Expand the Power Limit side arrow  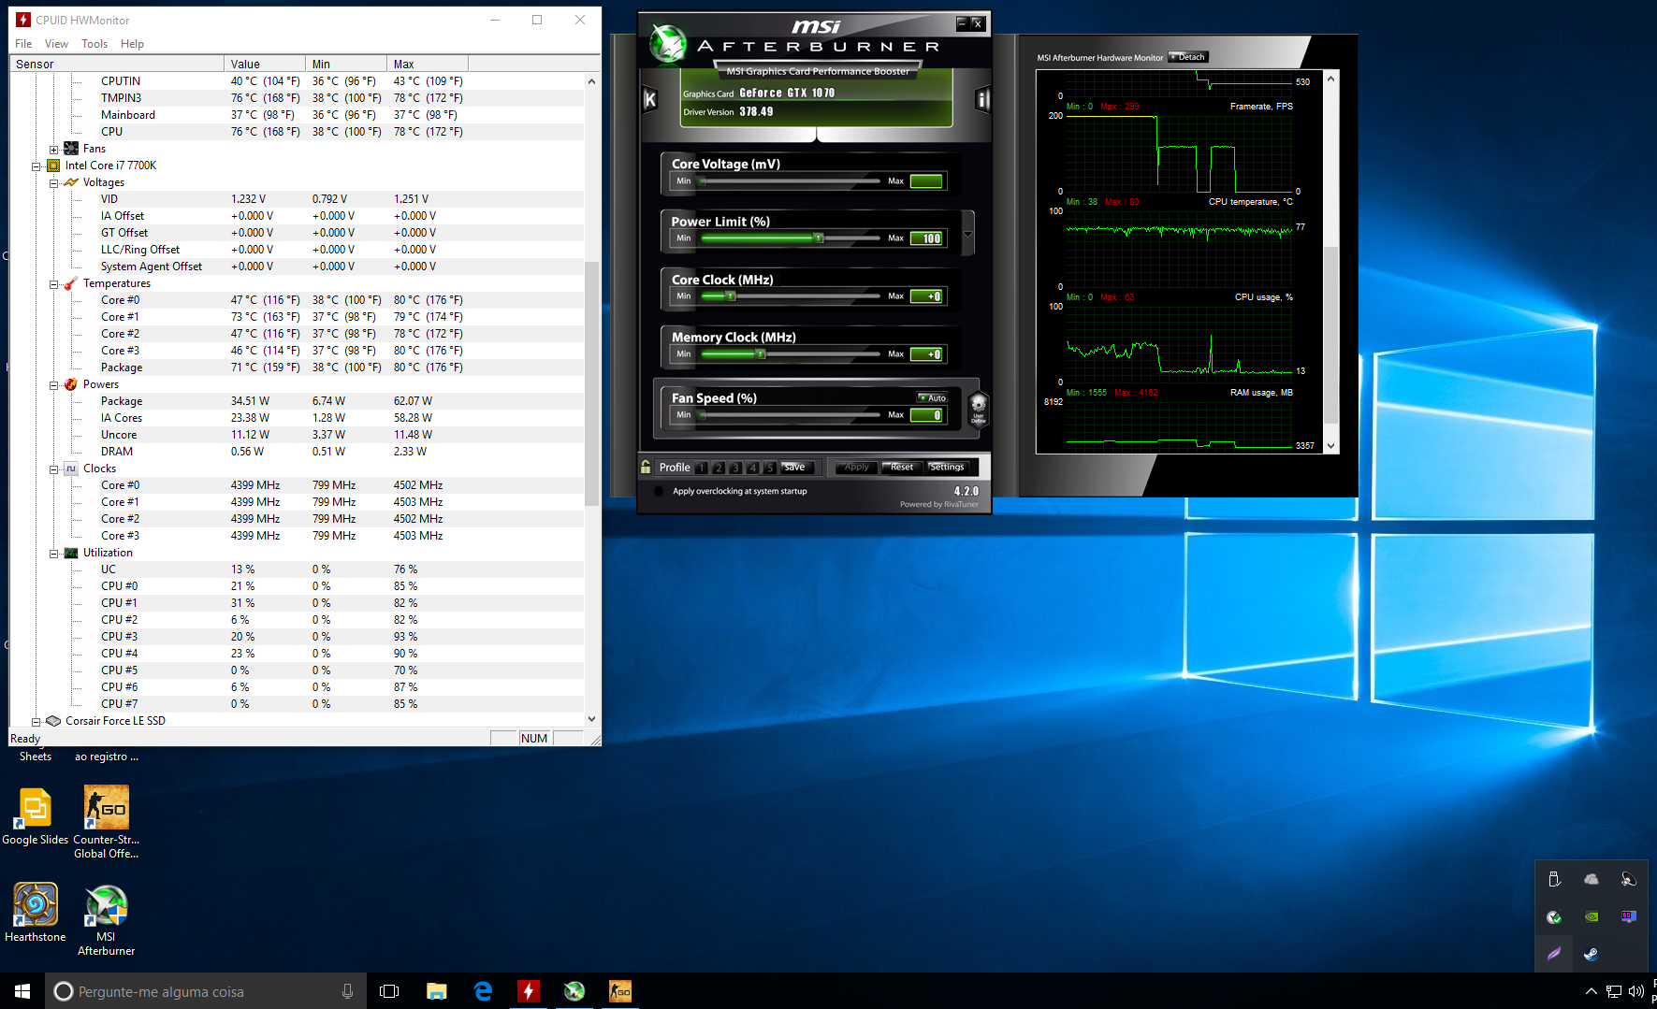pyautogui.click(x=967, y=234)
